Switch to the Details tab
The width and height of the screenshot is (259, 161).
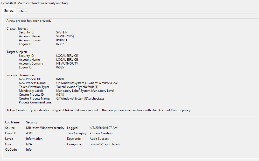pyautogui.click(x=22, y=11)
